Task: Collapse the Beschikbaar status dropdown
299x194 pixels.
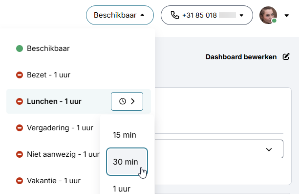Action: 120,15
